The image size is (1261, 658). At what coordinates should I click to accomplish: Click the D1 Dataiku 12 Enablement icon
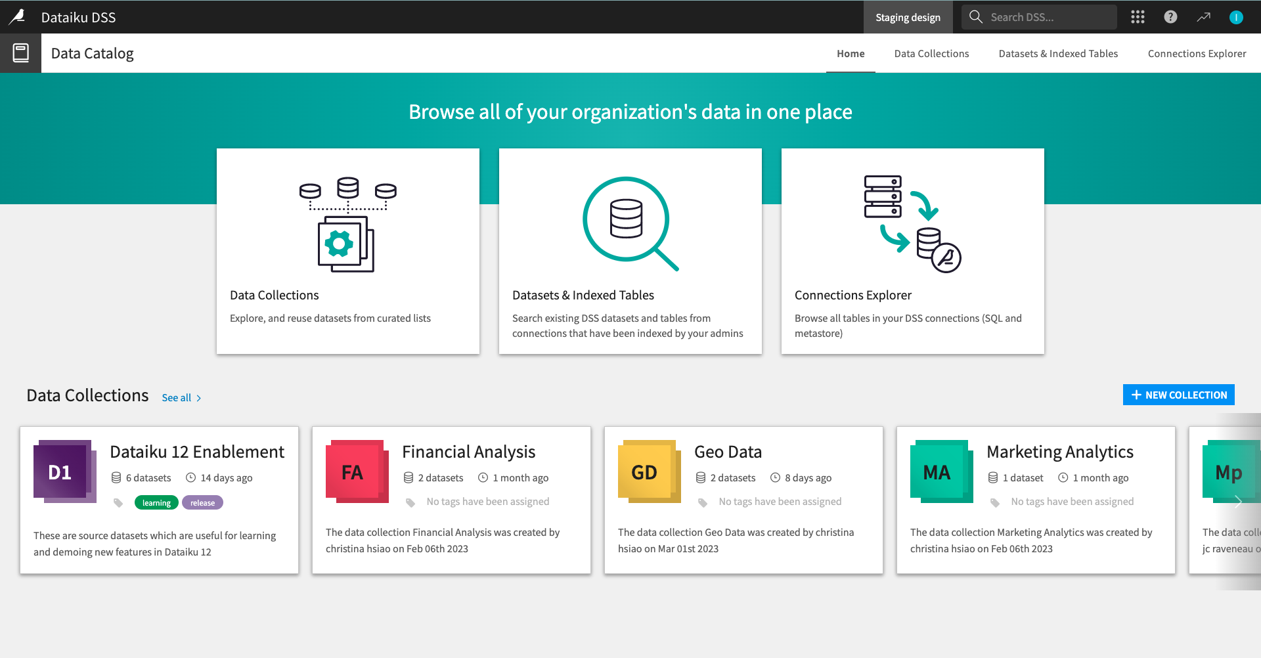[x=65, y=472]
